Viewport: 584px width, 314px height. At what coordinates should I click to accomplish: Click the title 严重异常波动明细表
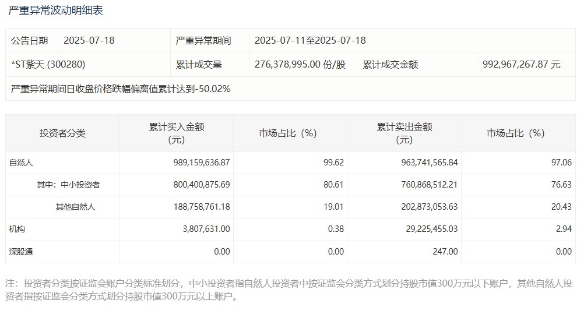coord(55,10)
